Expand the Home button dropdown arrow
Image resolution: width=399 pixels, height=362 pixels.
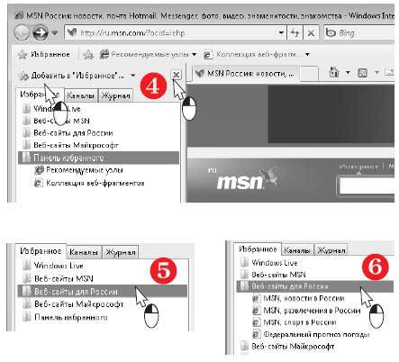tap(348, 73)
